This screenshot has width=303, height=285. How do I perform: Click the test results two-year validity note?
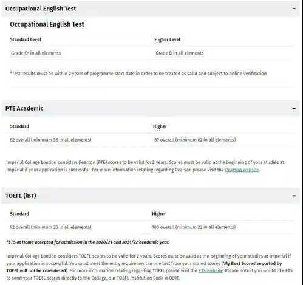[x=138, y=74]
